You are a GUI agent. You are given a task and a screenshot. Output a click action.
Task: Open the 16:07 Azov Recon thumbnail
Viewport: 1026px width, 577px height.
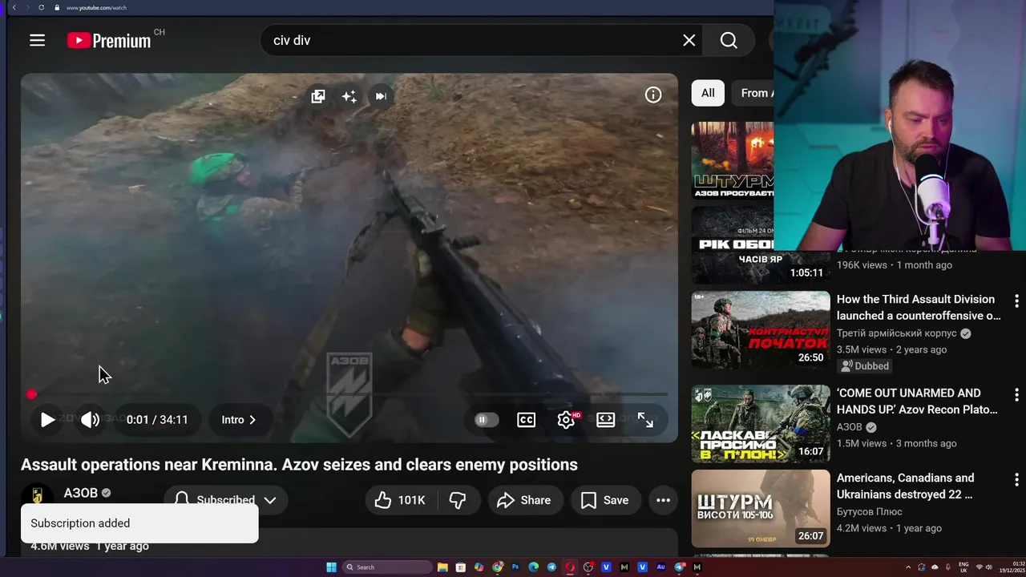[761, 424]
